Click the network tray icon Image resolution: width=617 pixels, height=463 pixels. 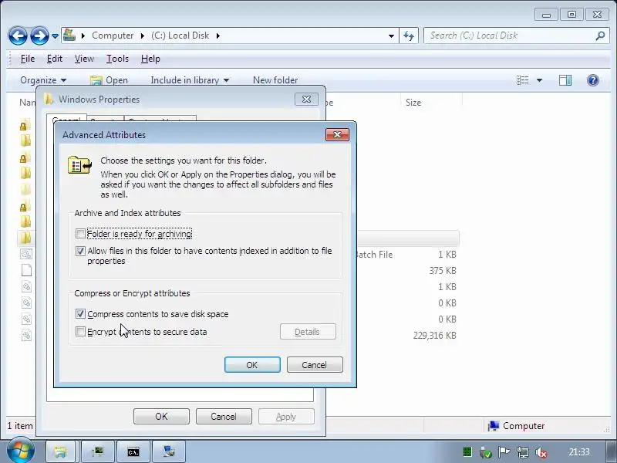pos(523,452)
